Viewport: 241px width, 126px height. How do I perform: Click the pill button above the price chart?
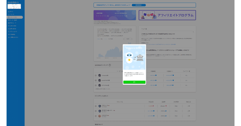[x=128, y=39]
